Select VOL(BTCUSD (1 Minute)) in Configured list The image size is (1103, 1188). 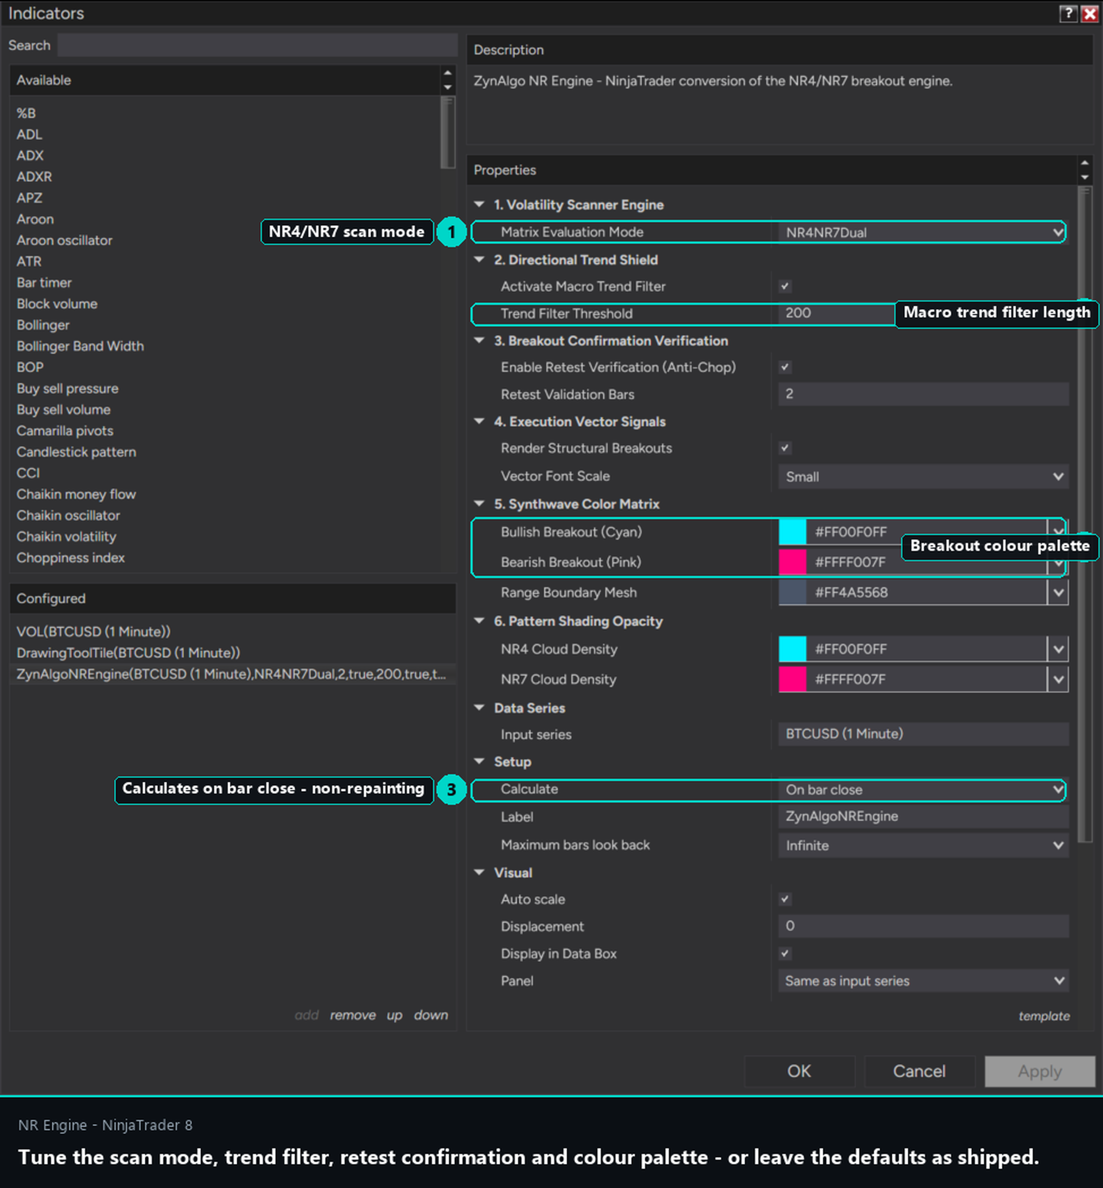pyautogui.click(x=93, y=631)
